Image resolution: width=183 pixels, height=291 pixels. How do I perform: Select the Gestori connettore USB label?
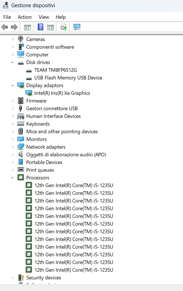click(52, 108)
